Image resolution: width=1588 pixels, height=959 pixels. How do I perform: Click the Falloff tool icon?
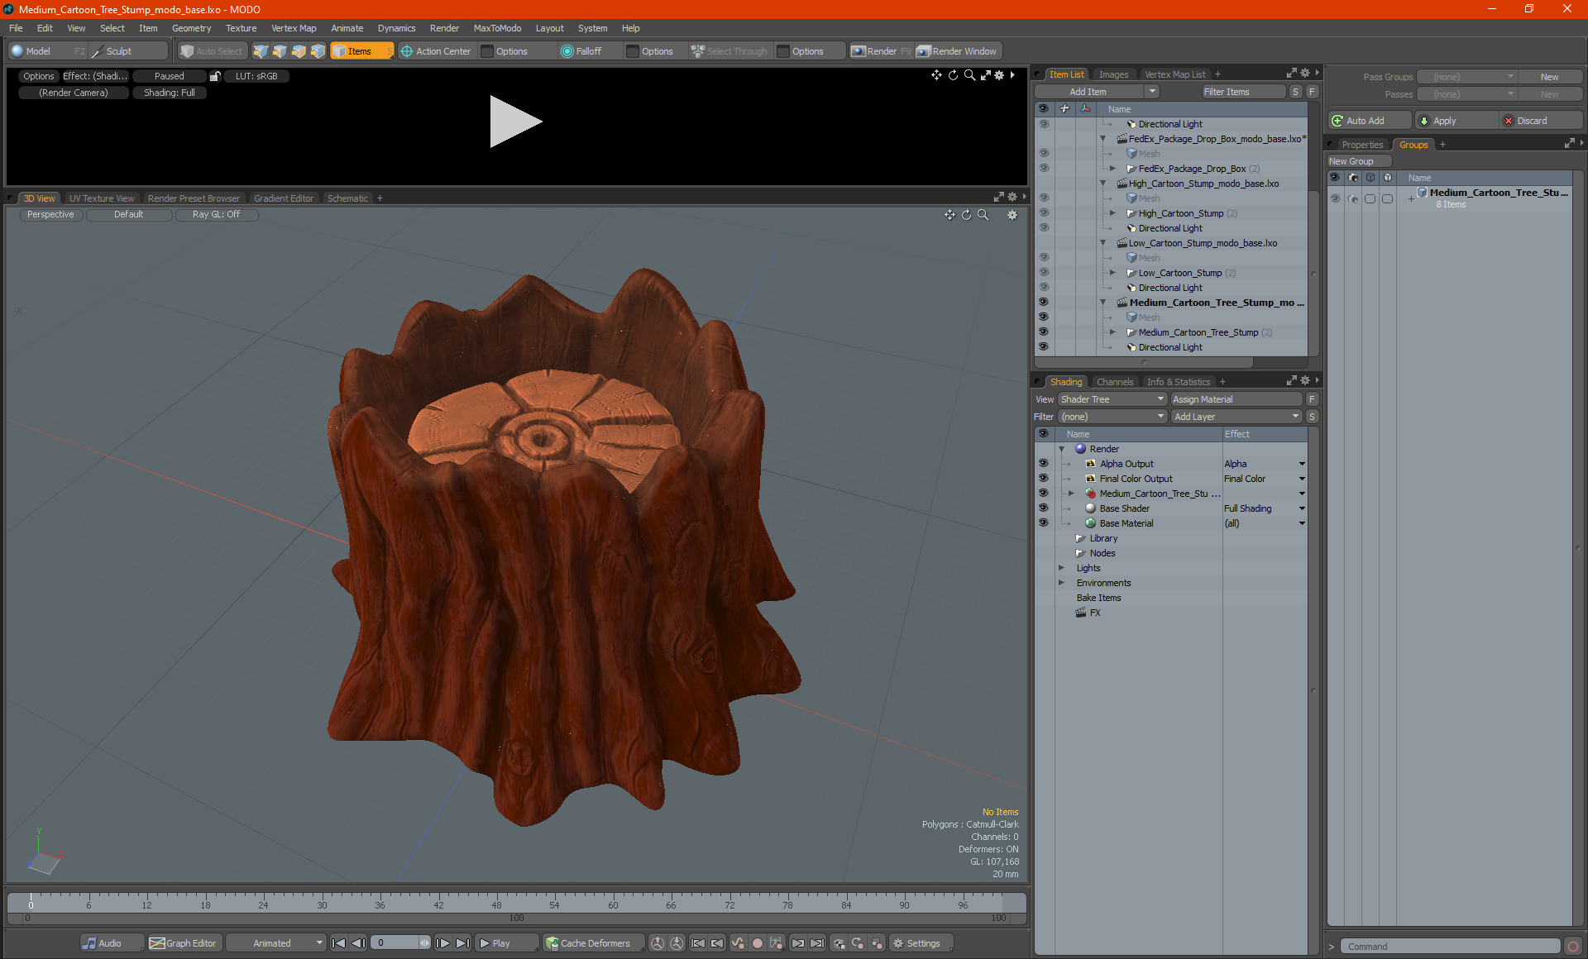pyautogui.click(x=567, y=51)
